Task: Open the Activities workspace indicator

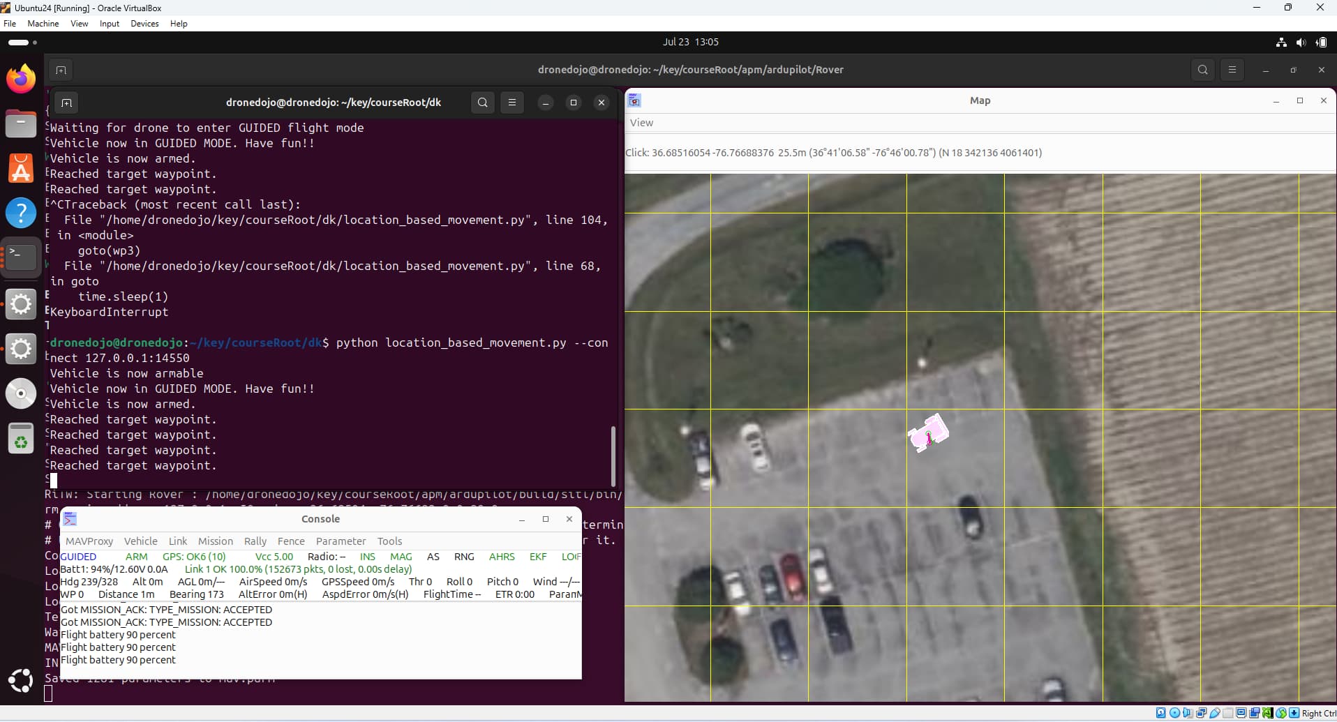Action: click(x=22, y=42)
